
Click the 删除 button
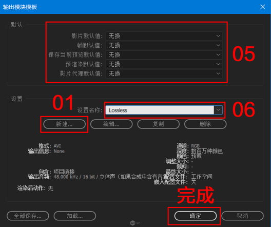click(x=205, y=124)
